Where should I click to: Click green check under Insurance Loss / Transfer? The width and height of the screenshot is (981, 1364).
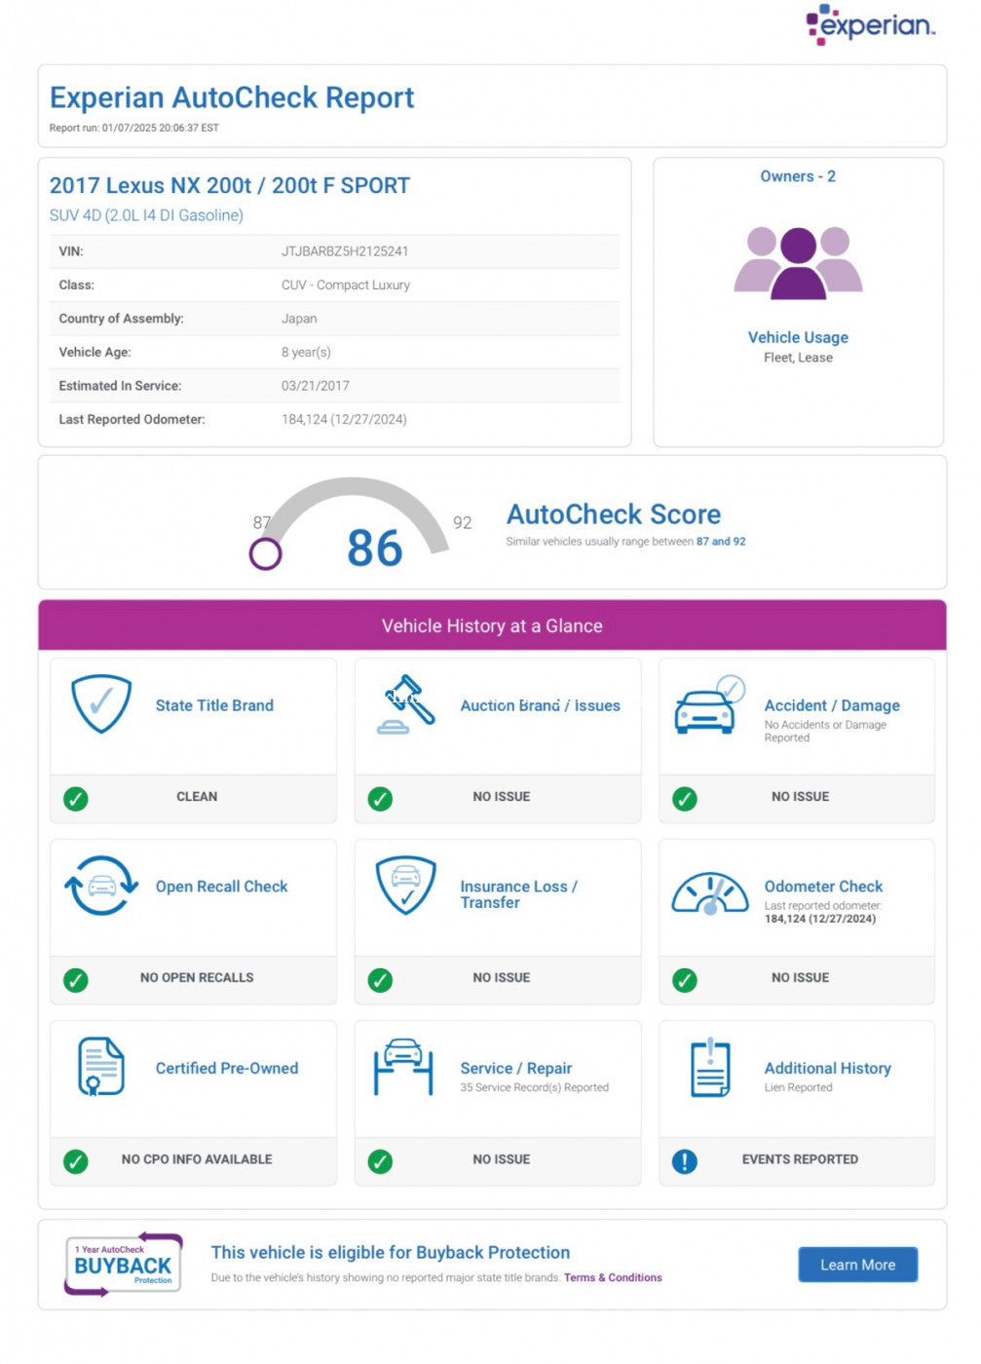pos(380,980)
